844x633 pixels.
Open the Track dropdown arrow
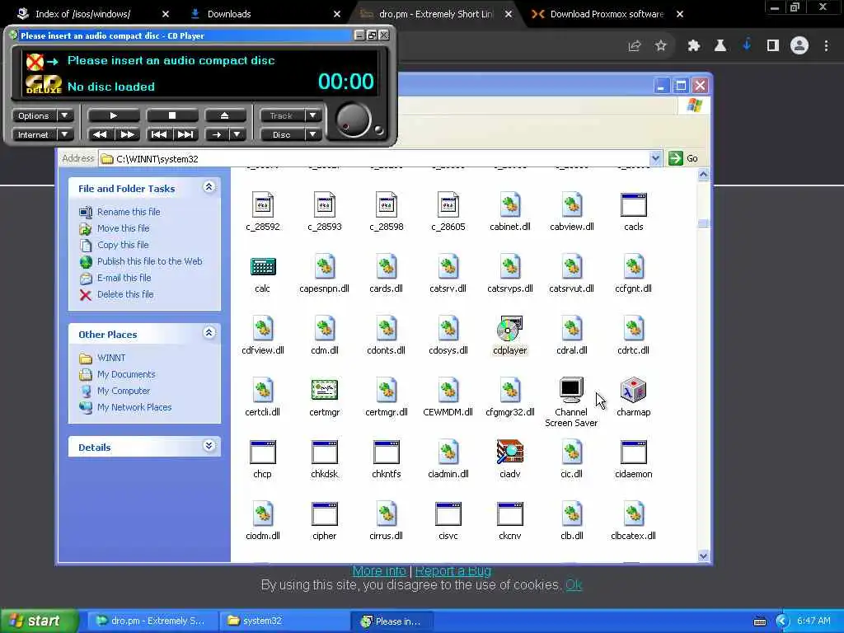pyautogui.click(x=312, y=115)
